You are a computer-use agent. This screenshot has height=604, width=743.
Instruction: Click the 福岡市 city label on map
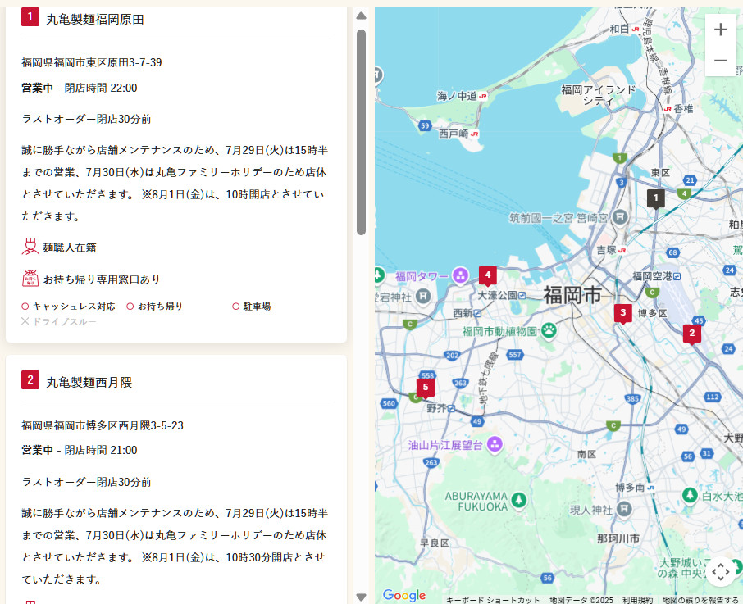pyautogui.click(x=572, y=295)
